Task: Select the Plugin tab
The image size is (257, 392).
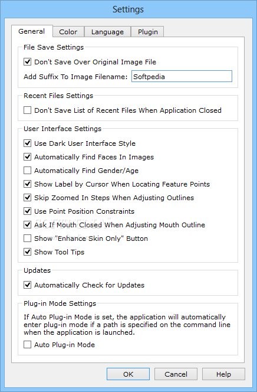Action: (x=148, y=32)
